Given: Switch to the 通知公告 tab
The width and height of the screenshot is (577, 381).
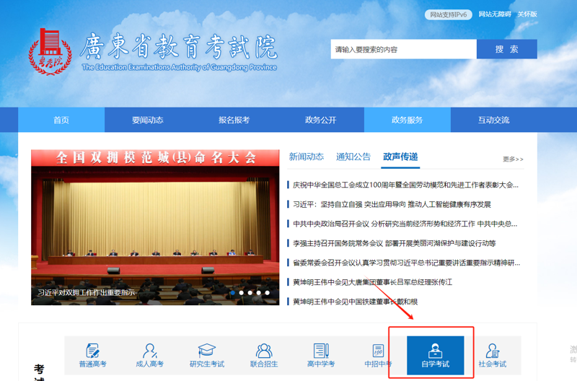Looking at the screenshot, I should [353, 157].
